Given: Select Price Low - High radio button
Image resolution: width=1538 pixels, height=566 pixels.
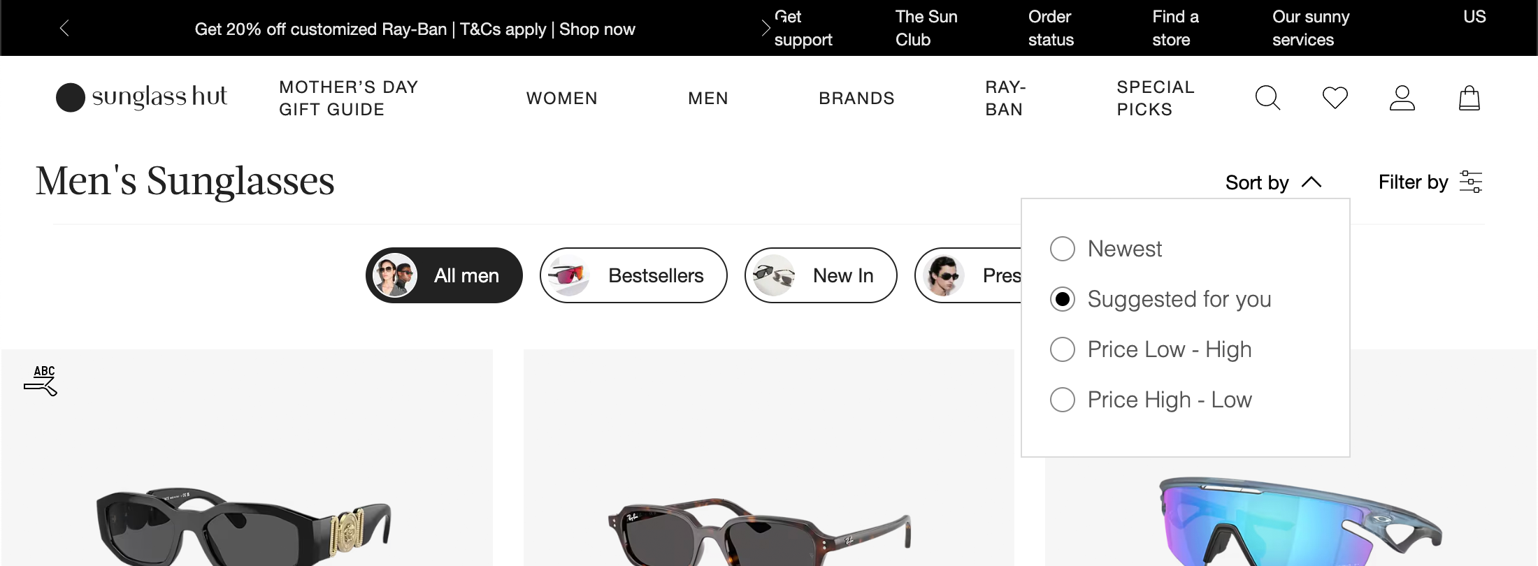Looking at the screenshot, I should (x=1063, y=349).
